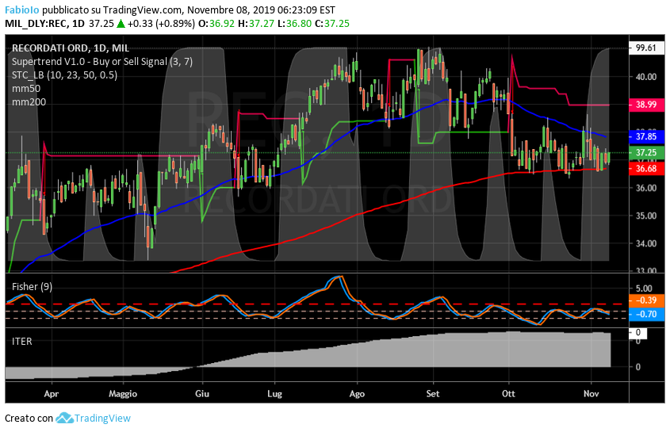
Task: Select the Fisher (9) pane label
Action: (x=32, y=286)
